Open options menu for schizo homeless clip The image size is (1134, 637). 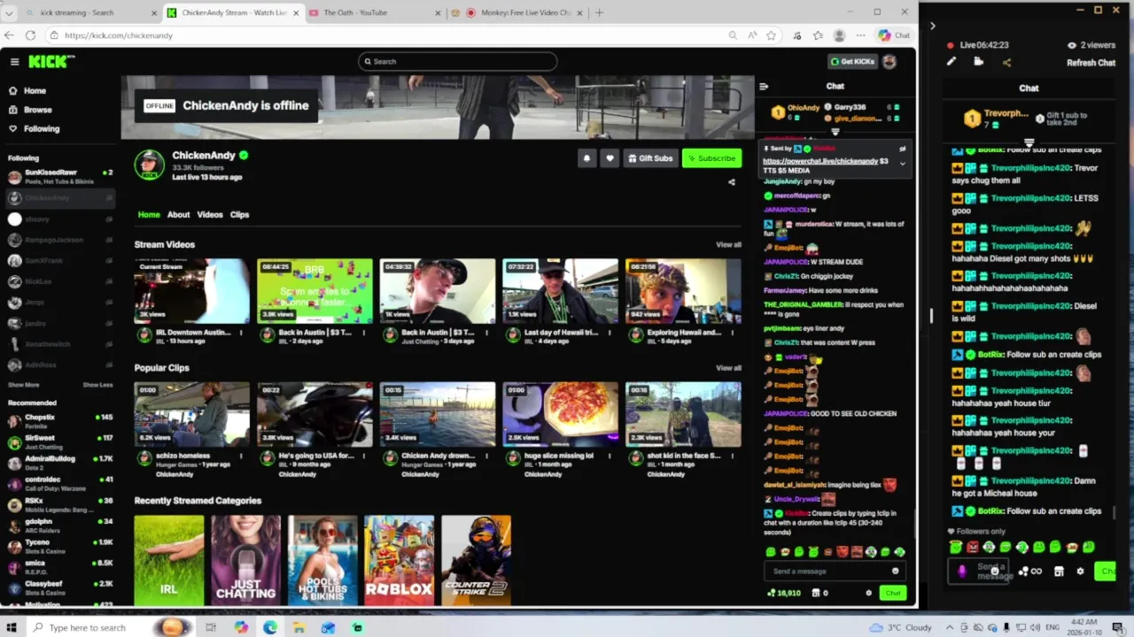click(241, 457)
